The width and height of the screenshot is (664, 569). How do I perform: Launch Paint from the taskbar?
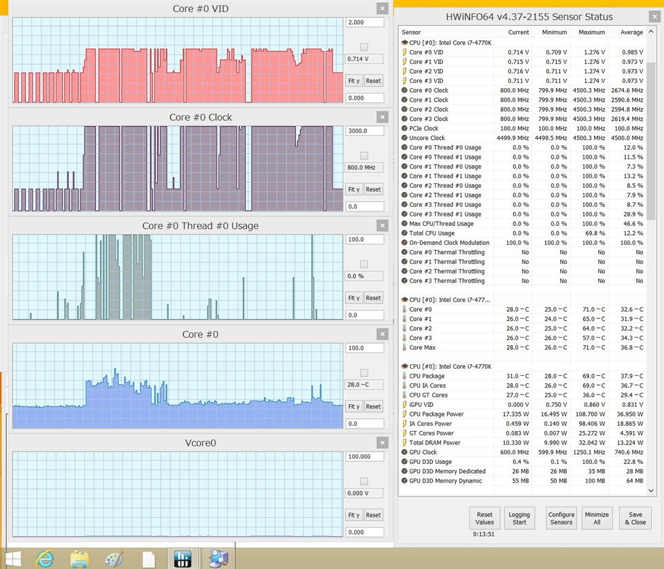click(x=113, y=559)
